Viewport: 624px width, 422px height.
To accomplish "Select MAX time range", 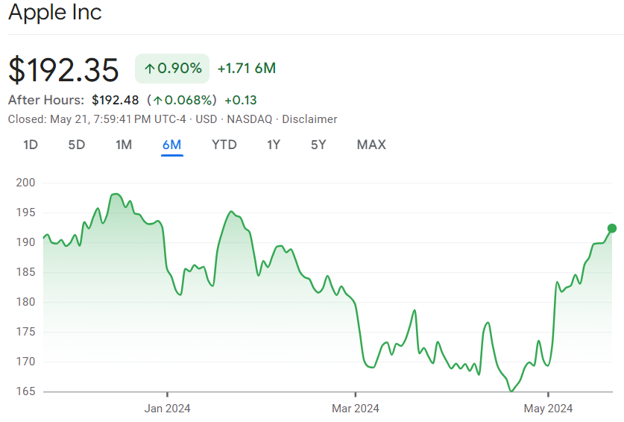I will coord(371,145).
